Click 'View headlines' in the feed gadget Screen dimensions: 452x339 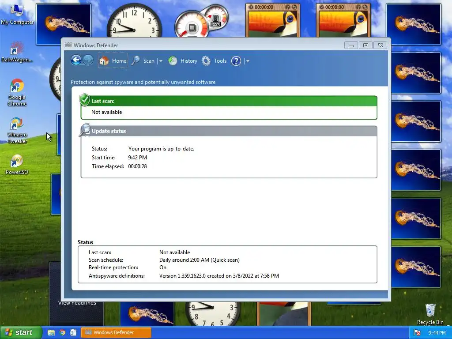click(x=77, y=303)
